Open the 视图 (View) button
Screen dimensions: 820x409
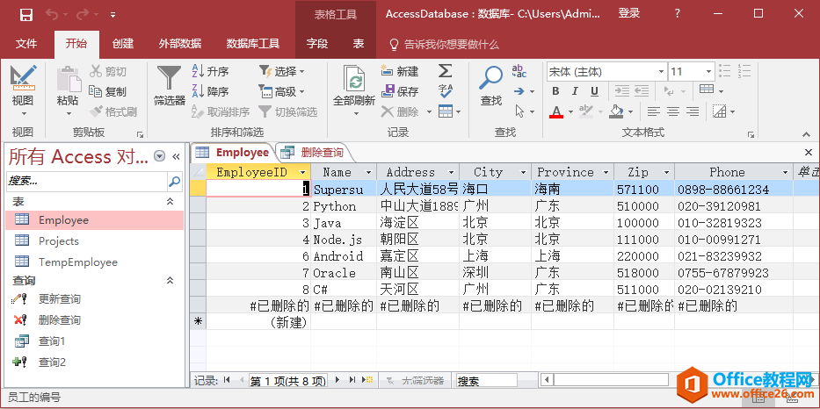click(x=23, y=91)
